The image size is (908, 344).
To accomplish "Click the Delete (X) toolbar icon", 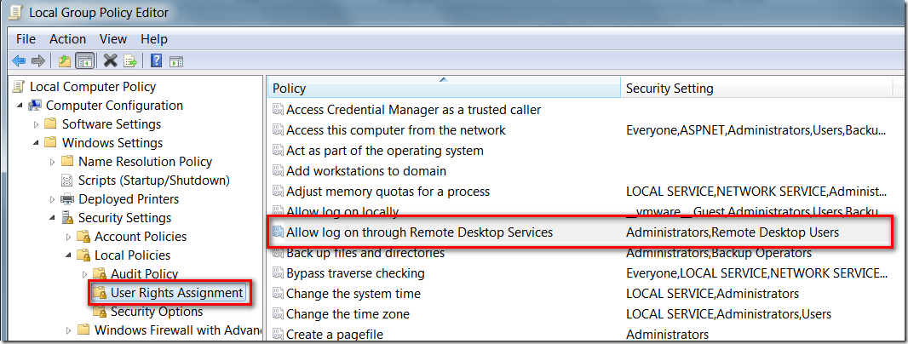I will [x=110, y=60].
